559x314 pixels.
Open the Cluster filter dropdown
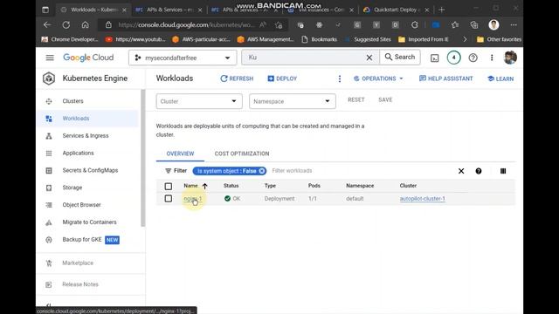point(199,101)
